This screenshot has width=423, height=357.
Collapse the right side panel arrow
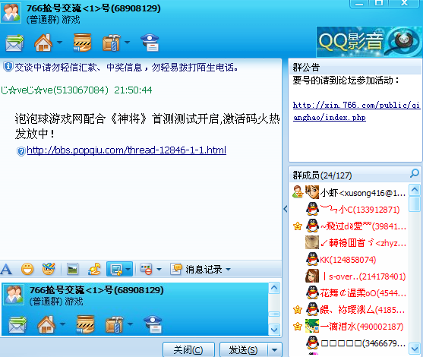tap(285, 209)
